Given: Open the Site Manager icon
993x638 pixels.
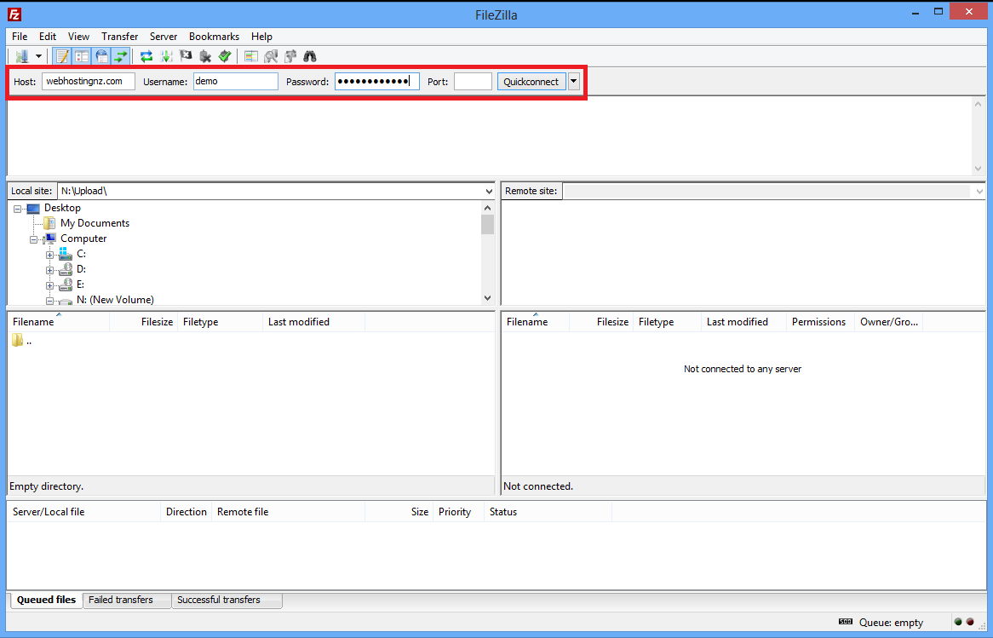Looking at the screenshot, I should pyautogui.click(x=21, y=56).
